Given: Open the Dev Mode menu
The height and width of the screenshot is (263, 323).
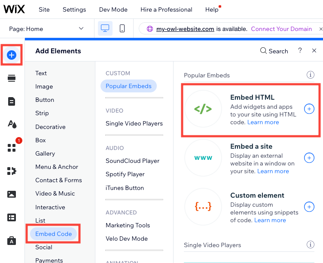Looking at the screenshot, I should click(x=113, y=9).
